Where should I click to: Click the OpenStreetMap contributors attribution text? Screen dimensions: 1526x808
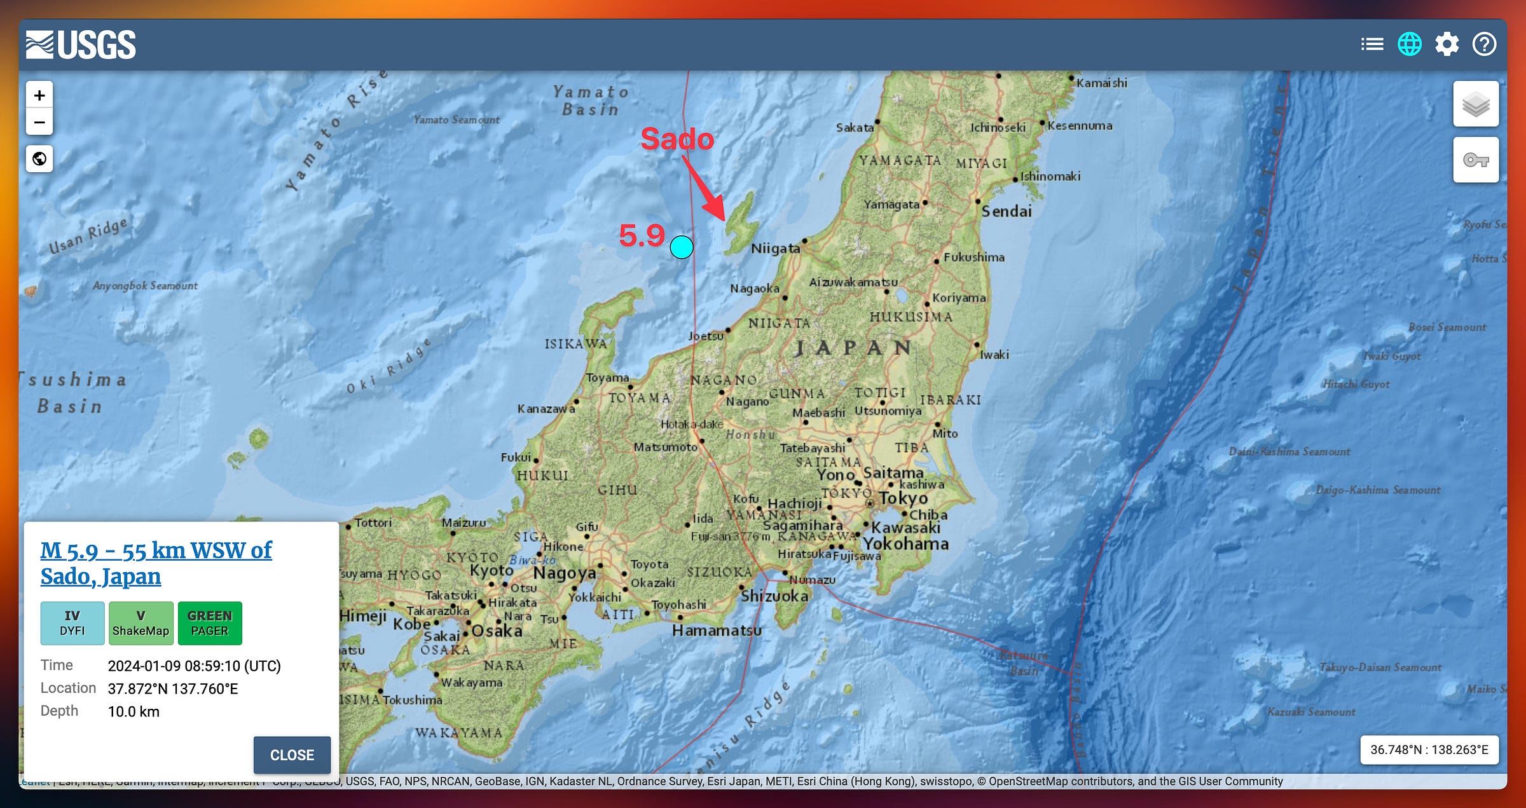click(1061, 781)
